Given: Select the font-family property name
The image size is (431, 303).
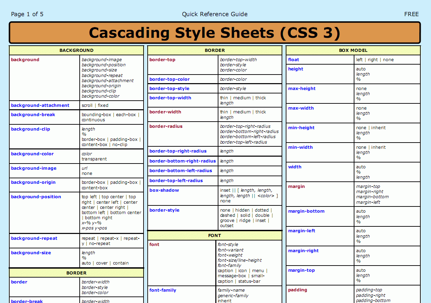Looking at the screenshot, I should pyautogui.click(x=163, y=290).
